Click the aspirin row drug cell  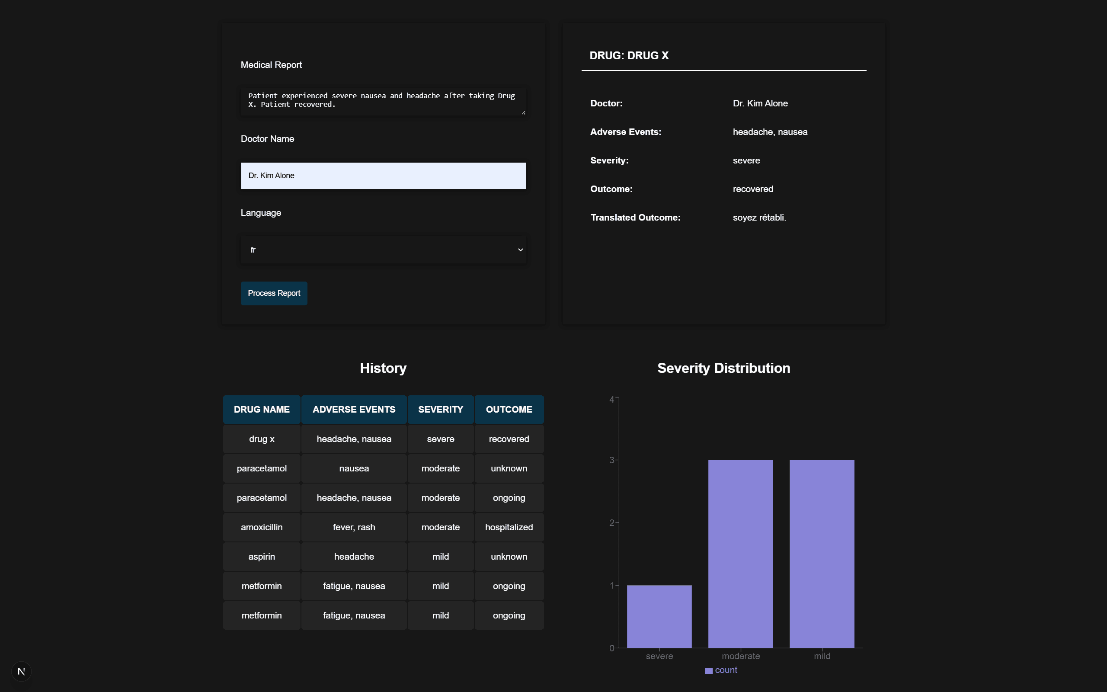262,557
